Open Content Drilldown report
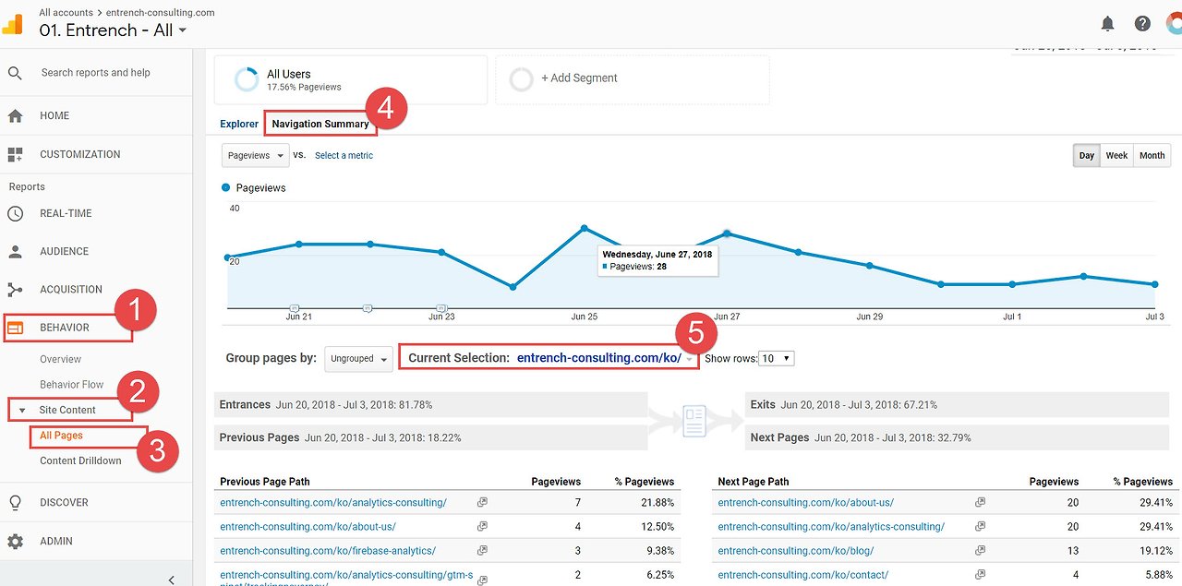Viewport: 1182px width, 586px height. [x=80, y=461]
